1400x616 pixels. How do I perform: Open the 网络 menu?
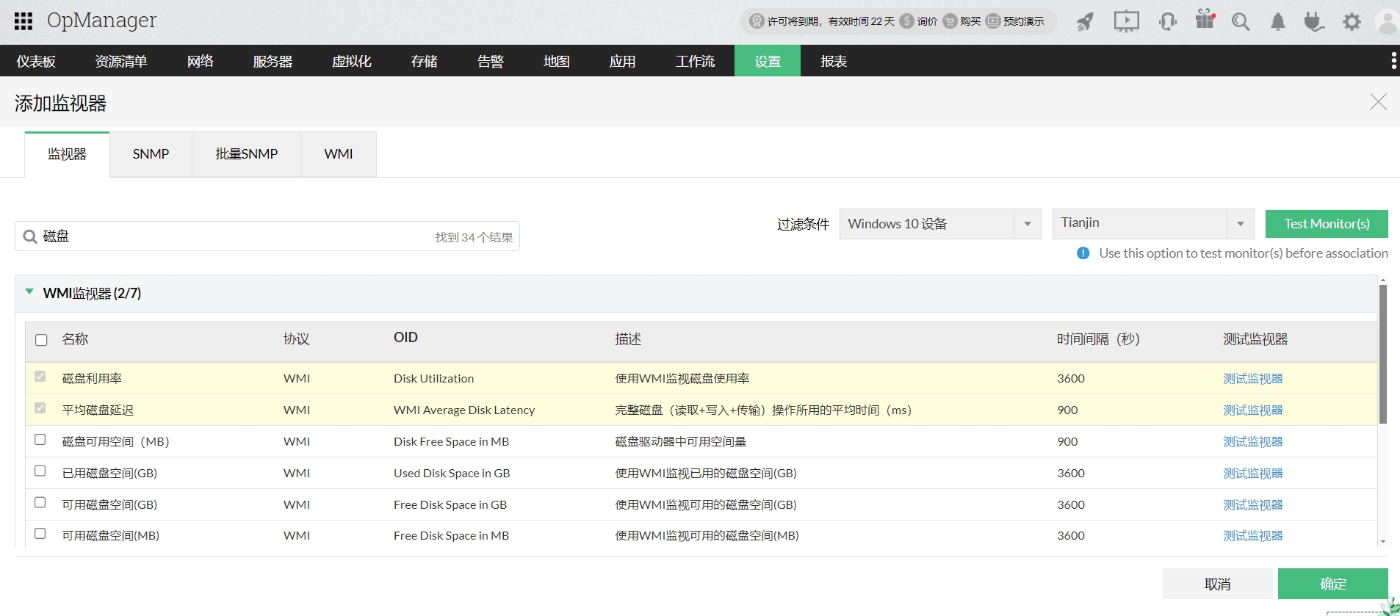pyautogui.click(x=201, y=62)
